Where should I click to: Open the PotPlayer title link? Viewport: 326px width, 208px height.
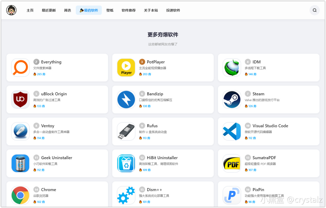(156, 62)
